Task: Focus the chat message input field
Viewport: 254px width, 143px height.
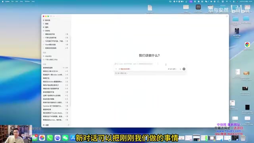Action: coord(150,64)
